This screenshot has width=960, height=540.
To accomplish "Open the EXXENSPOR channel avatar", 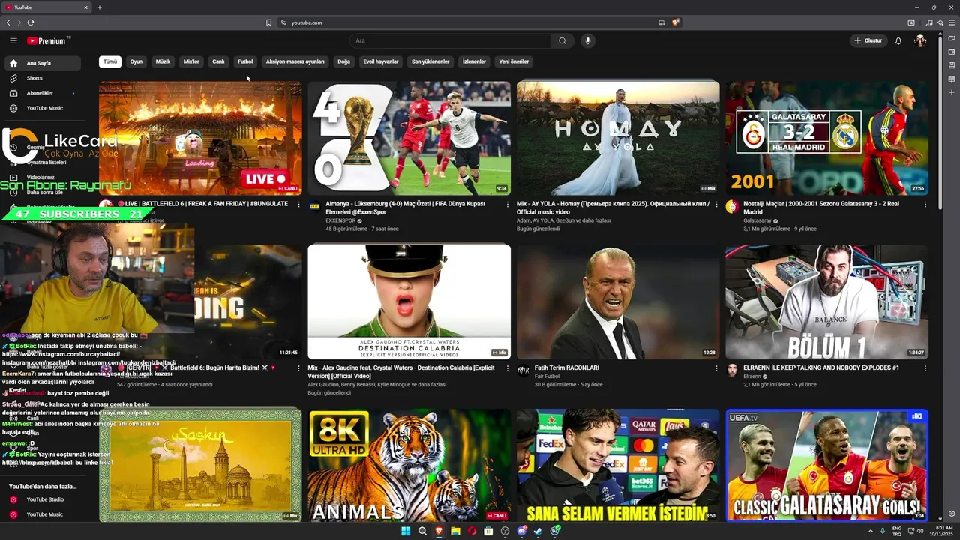I will (314, 205).
